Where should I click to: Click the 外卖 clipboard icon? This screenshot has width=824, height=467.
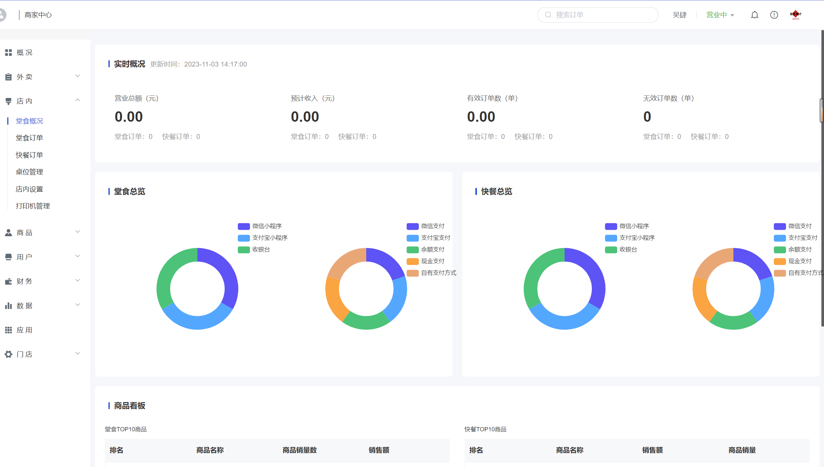tap(8, 77)
